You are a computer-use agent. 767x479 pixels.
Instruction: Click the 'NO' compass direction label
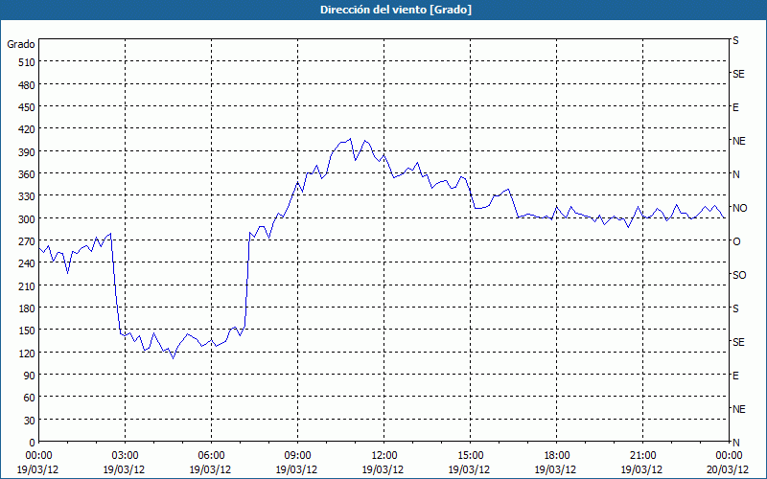[739, 208]
